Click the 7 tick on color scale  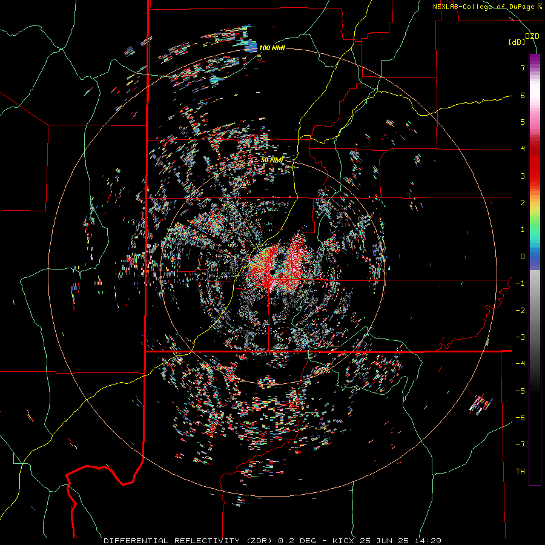coord(523,68)
